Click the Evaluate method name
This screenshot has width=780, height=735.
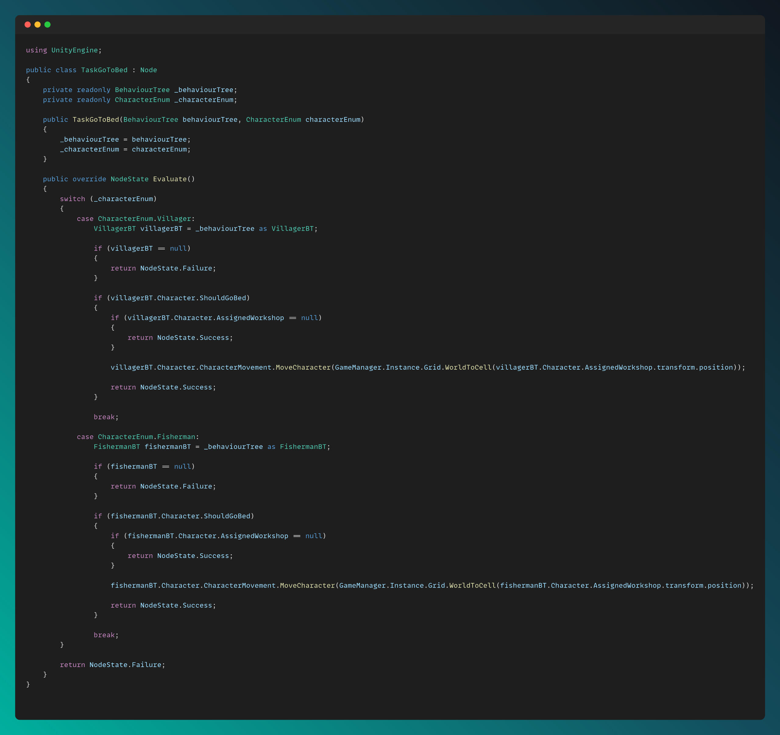(169, 179)
